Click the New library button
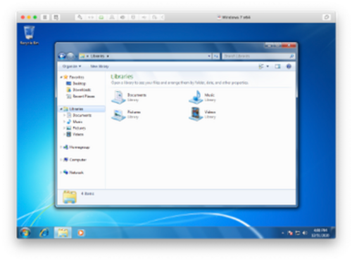Viewport: 352px width, 261px height. [99, 67]
